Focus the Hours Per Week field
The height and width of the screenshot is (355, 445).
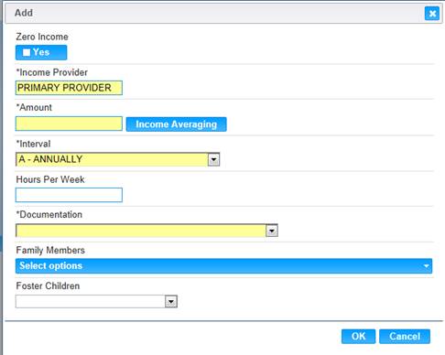point(69,195)
